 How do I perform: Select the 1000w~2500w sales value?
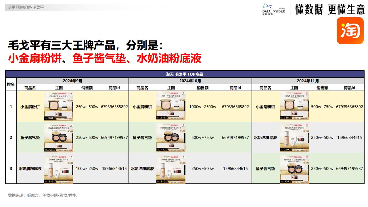(x=203, y=107)
